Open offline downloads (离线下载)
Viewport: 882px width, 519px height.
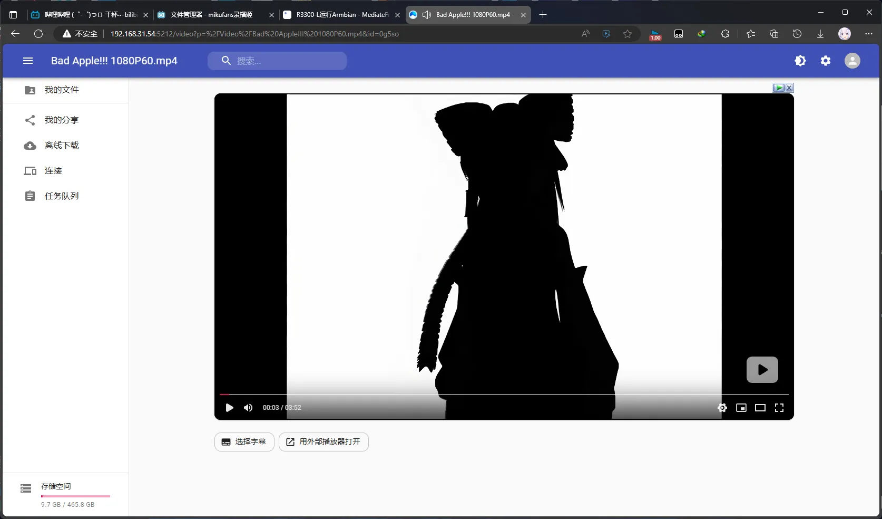point(61,146)
